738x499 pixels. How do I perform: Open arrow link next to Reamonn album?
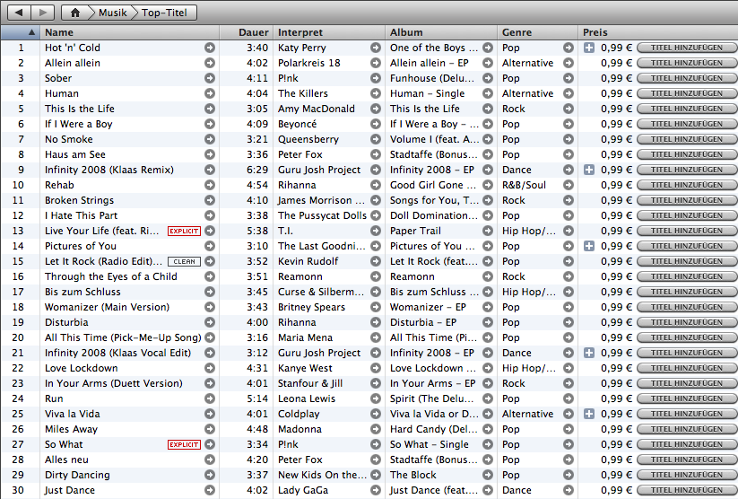(x=488, y=276)
